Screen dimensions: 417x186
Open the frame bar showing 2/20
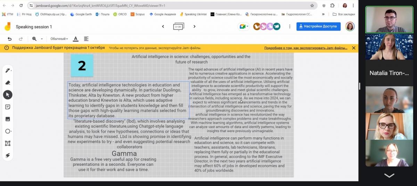point(179,27)
